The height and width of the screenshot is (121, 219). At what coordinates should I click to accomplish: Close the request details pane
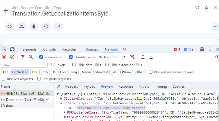point(59,86)
